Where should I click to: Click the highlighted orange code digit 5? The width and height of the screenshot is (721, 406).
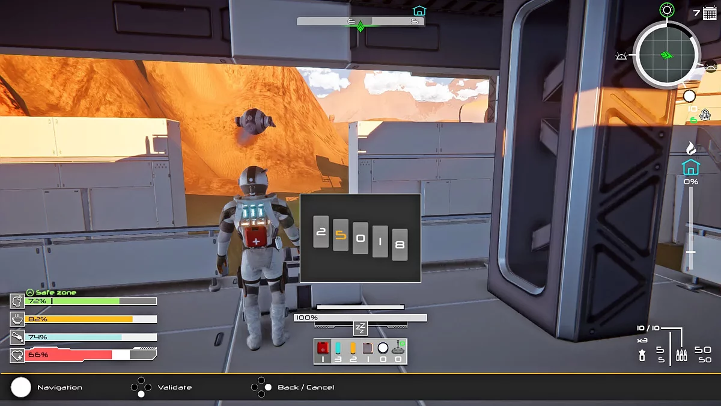(341, 235)
